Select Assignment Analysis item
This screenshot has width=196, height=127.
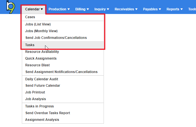42,120
